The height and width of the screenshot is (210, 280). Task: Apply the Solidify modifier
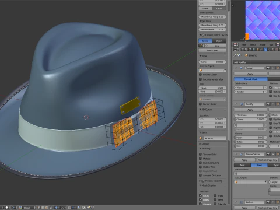click(250, 110)
